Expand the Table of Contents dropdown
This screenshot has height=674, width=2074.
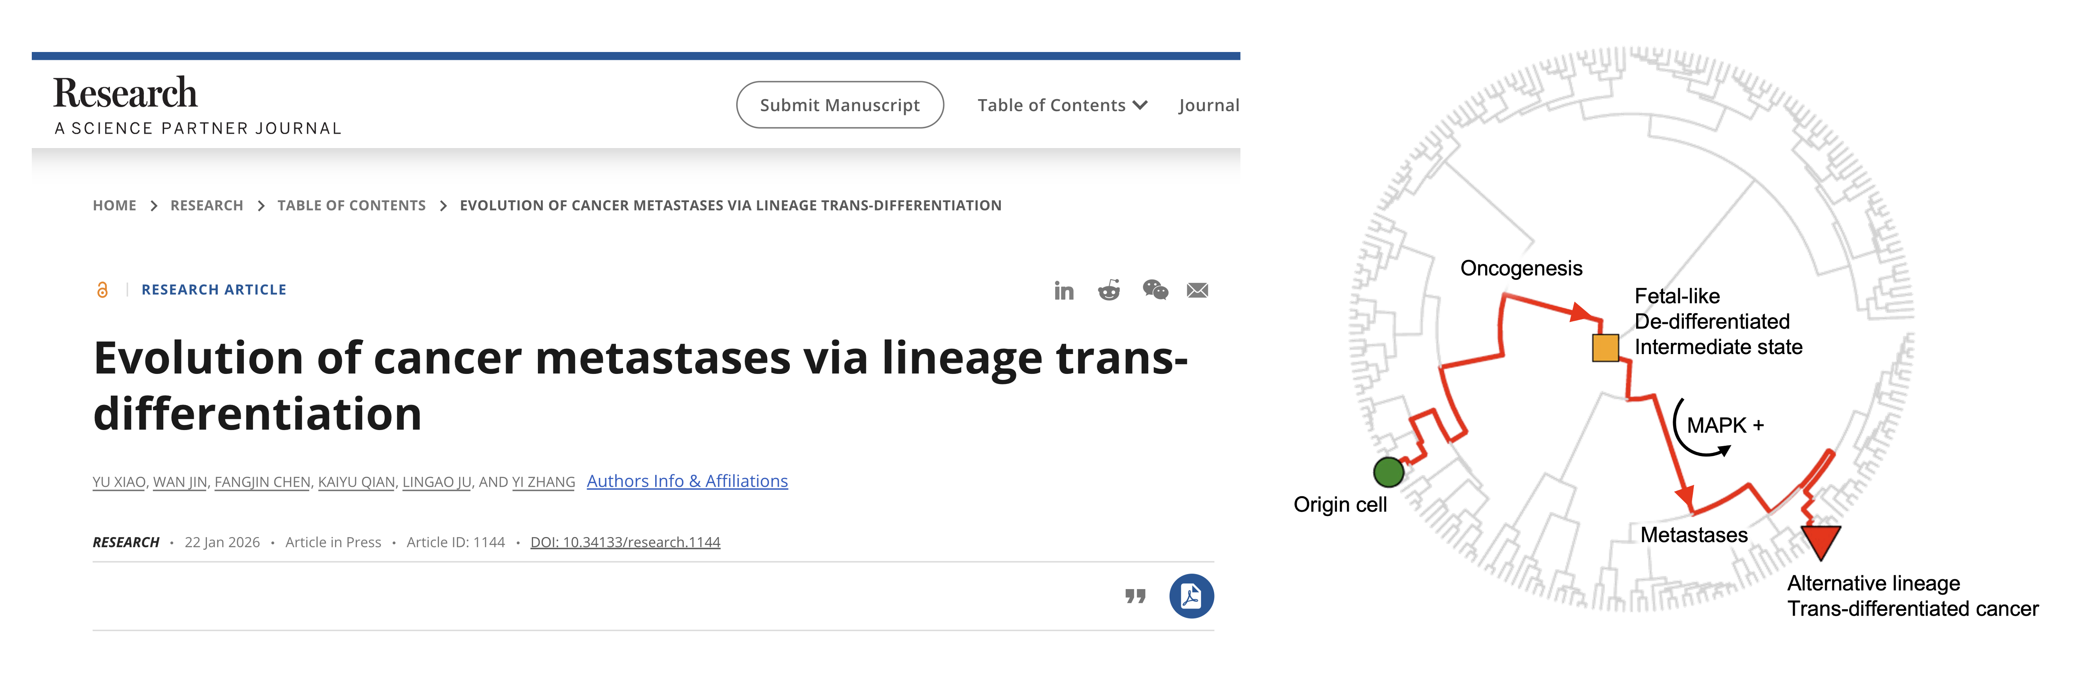[1062, 105]
